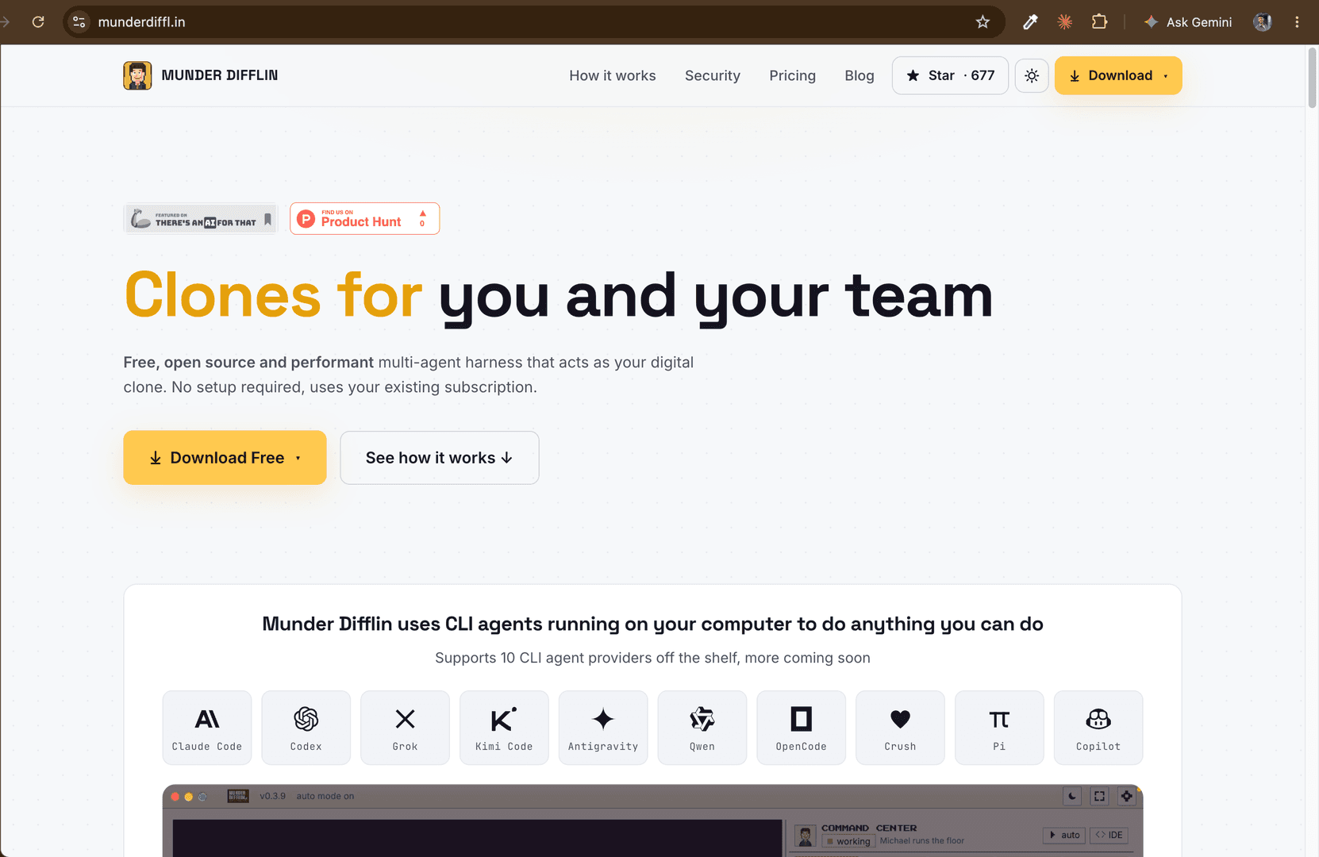Image resolution: width=1319 pixels, height=857 pixels.
Task: Select the Qwen provider card
Action: [x=702, y=728]
